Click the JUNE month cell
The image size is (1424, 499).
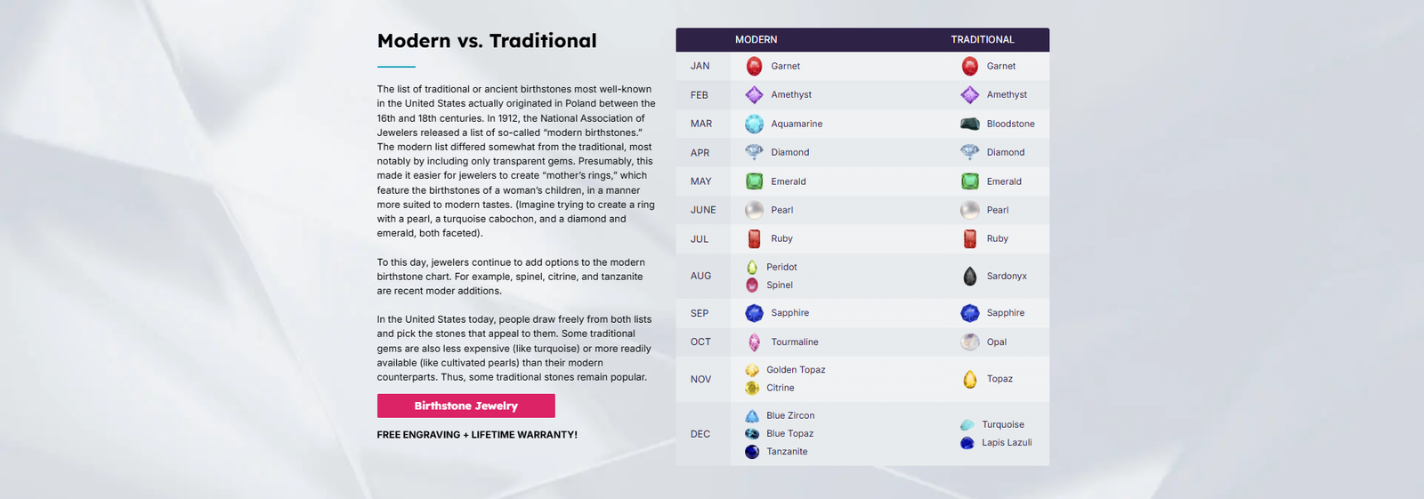703,210
